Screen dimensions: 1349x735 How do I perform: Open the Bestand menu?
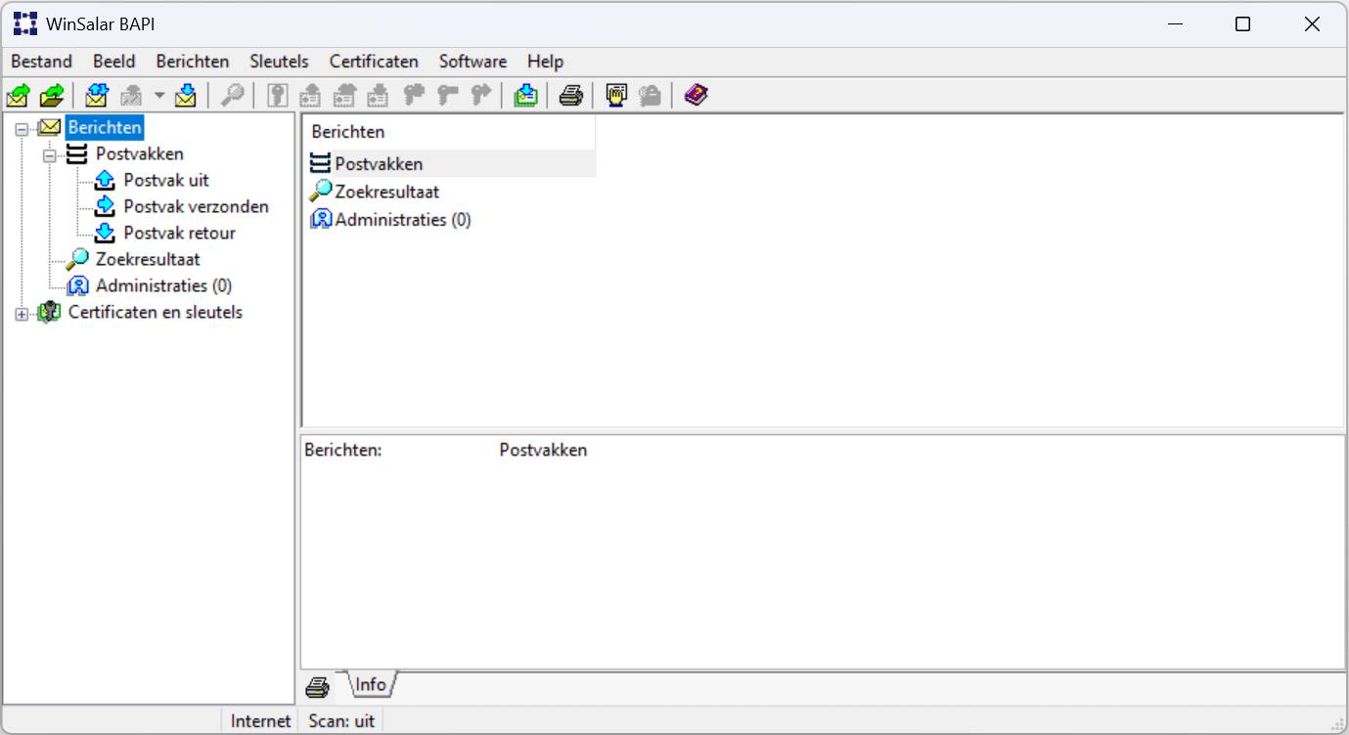[x=41, y=62]
